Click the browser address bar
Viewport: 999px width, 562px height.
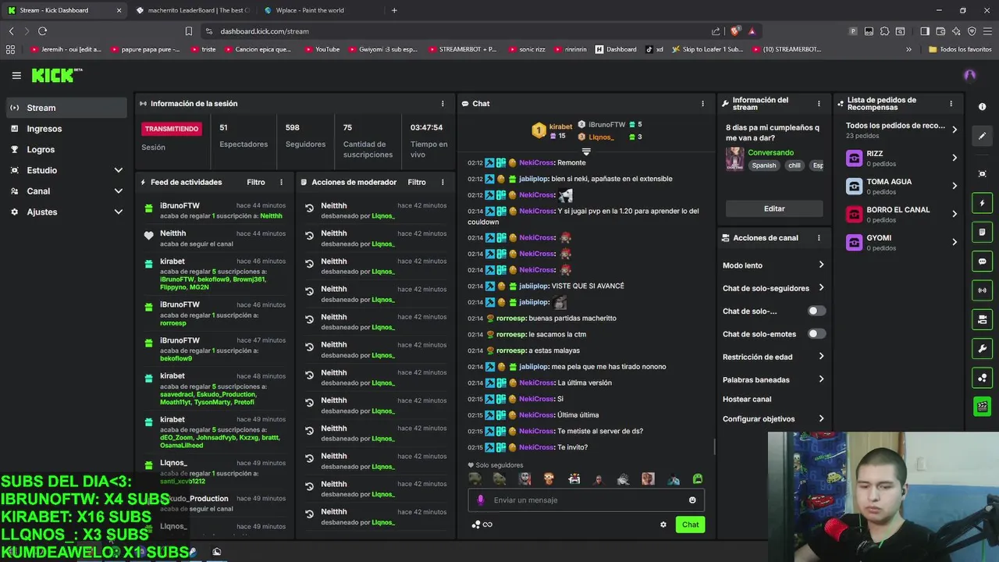click(460, 31)
